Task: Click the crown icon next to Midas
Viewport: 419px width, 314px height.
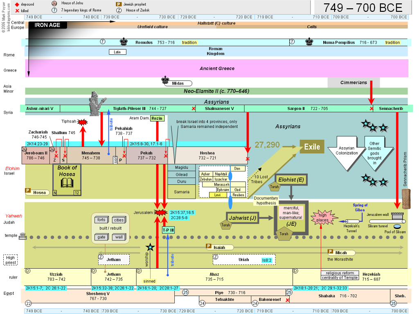Action: [x=165, y=80]
